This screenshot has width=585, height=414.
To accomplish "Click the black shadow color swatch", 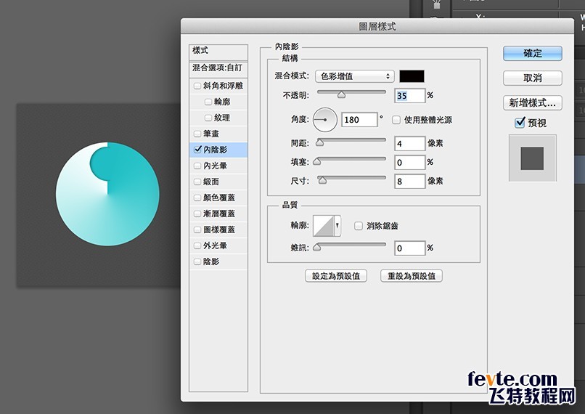I will [412, 76].
